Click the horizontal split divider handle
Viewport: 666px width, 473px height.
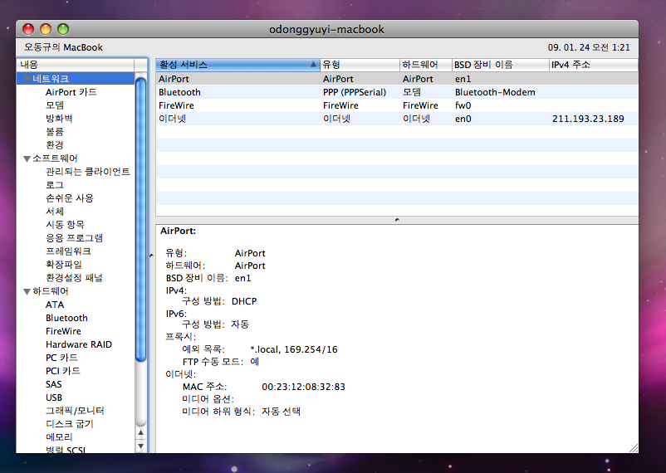396,220
